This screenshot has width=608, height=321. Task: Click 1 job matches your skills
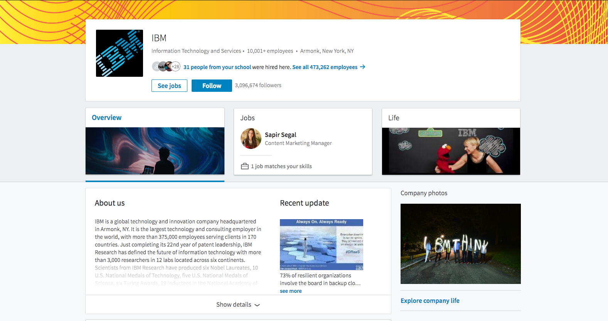(x=281, y=166)
